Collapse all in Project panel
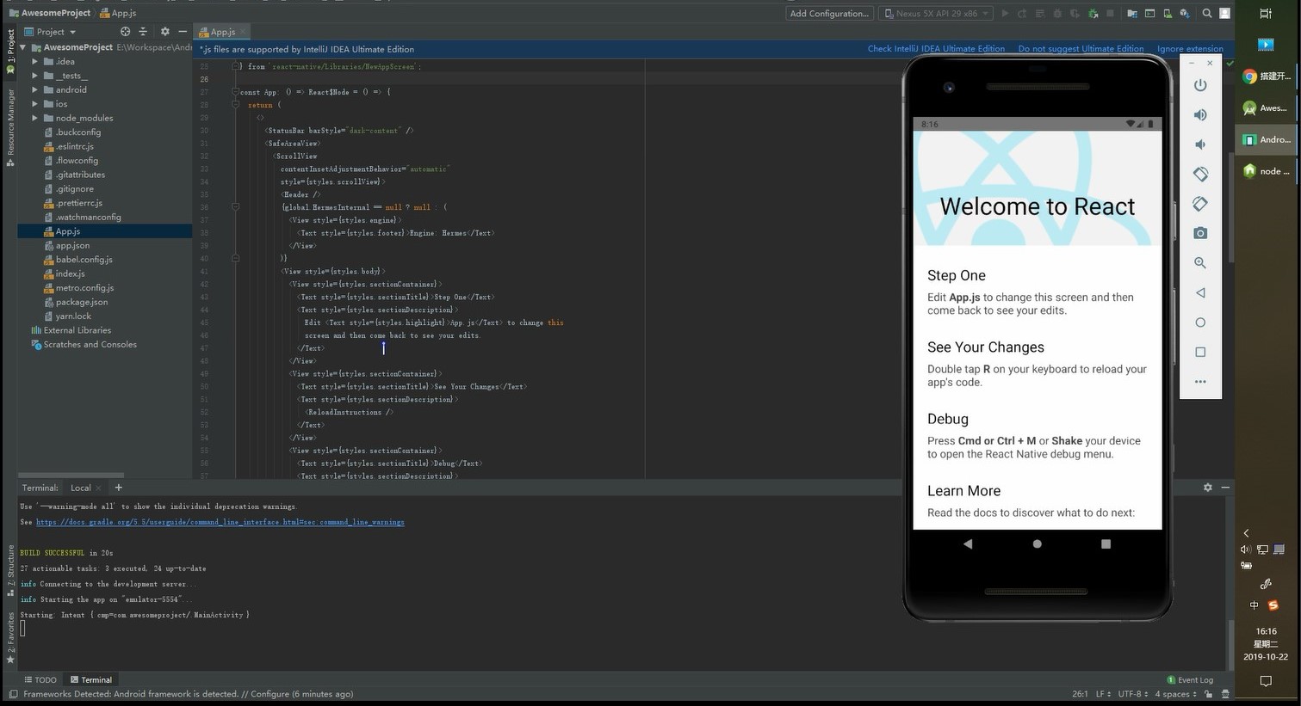Image resolution: width=1301 pixels, height=706 pixels. point(143,32)
